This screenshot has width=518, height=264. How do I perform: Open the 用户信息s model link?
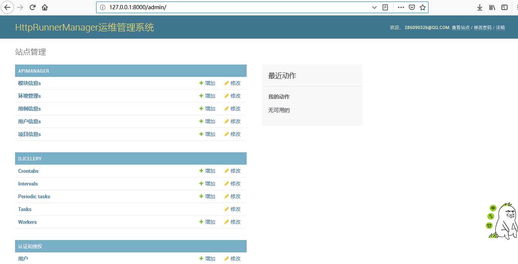(x=29, y=121)
